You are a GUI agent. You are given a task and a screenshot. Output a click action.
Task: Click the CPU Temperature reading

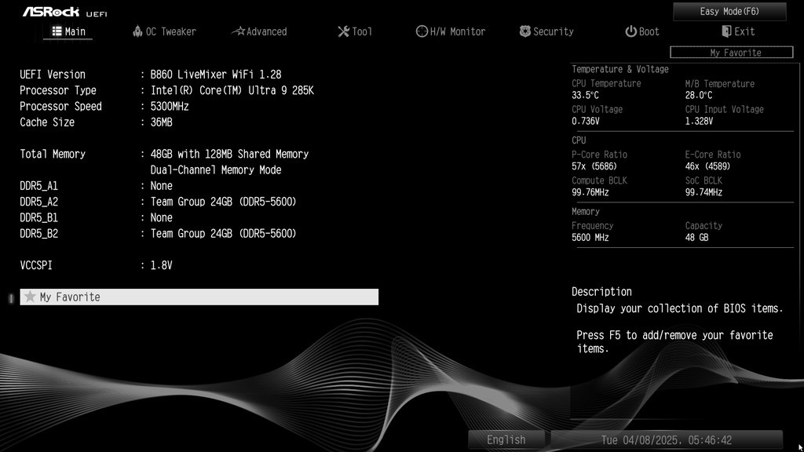click(586, 95)
